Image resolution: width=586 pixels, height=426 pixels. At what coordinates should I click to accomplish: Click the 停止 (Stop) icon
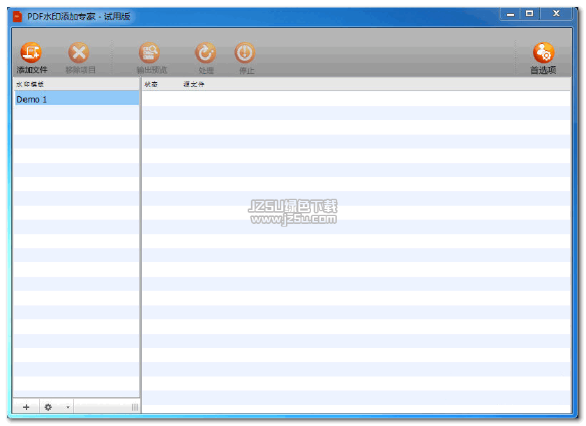[x=245, y=53]
